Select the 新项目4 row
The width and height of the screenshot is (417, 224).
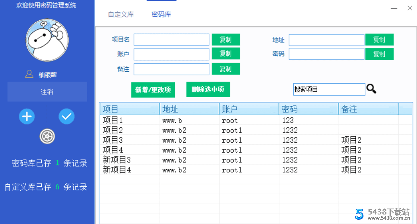coord(256,170)
